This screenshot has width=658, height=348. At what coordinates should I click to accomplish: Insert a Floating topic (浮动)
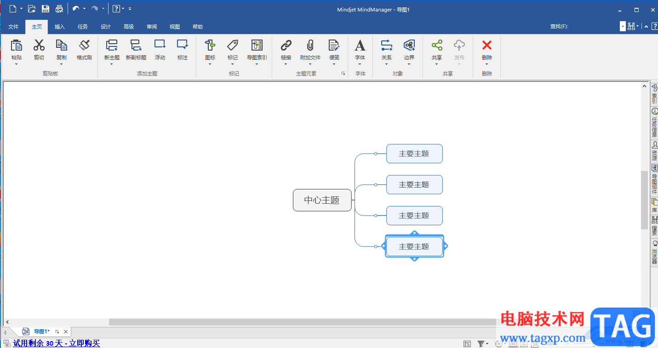click(160, 45)
